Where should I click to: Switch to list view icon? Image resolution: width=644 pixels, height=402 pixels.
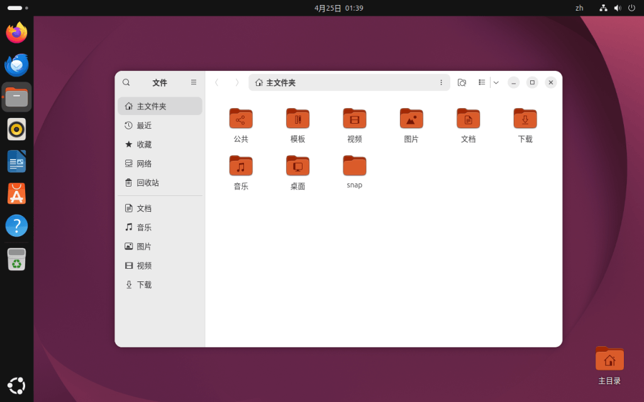pyautogui.click(x=482, y=82)
